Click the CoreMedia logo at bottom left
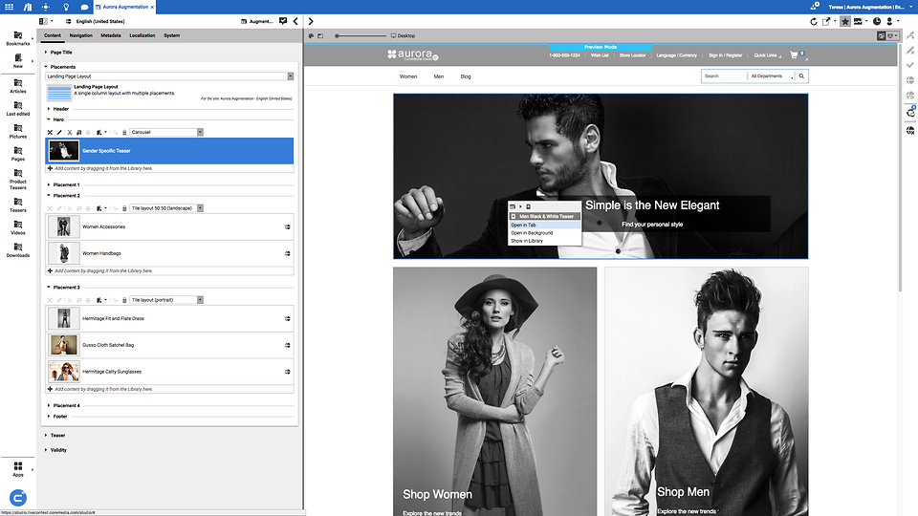 (18, 498)
